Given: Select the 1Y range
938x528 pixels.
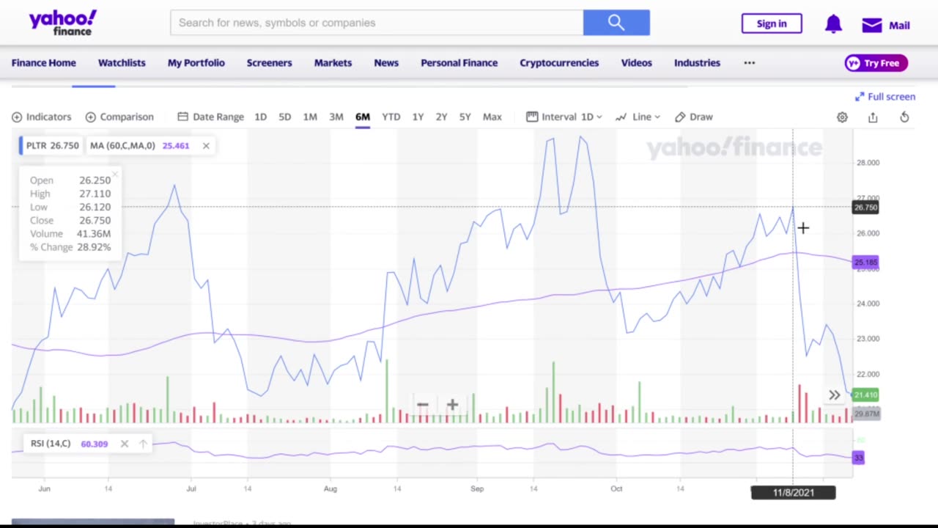Looking at the screenshot, I should 418,117.
